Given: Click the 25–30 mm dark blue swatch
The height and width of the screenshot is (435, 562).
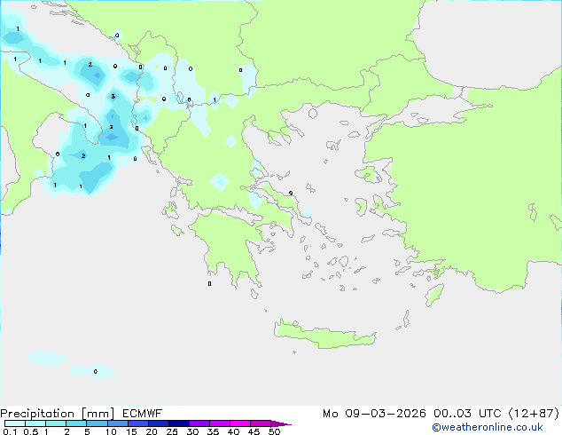Looking at the screenshot, I should pos(178,423).
